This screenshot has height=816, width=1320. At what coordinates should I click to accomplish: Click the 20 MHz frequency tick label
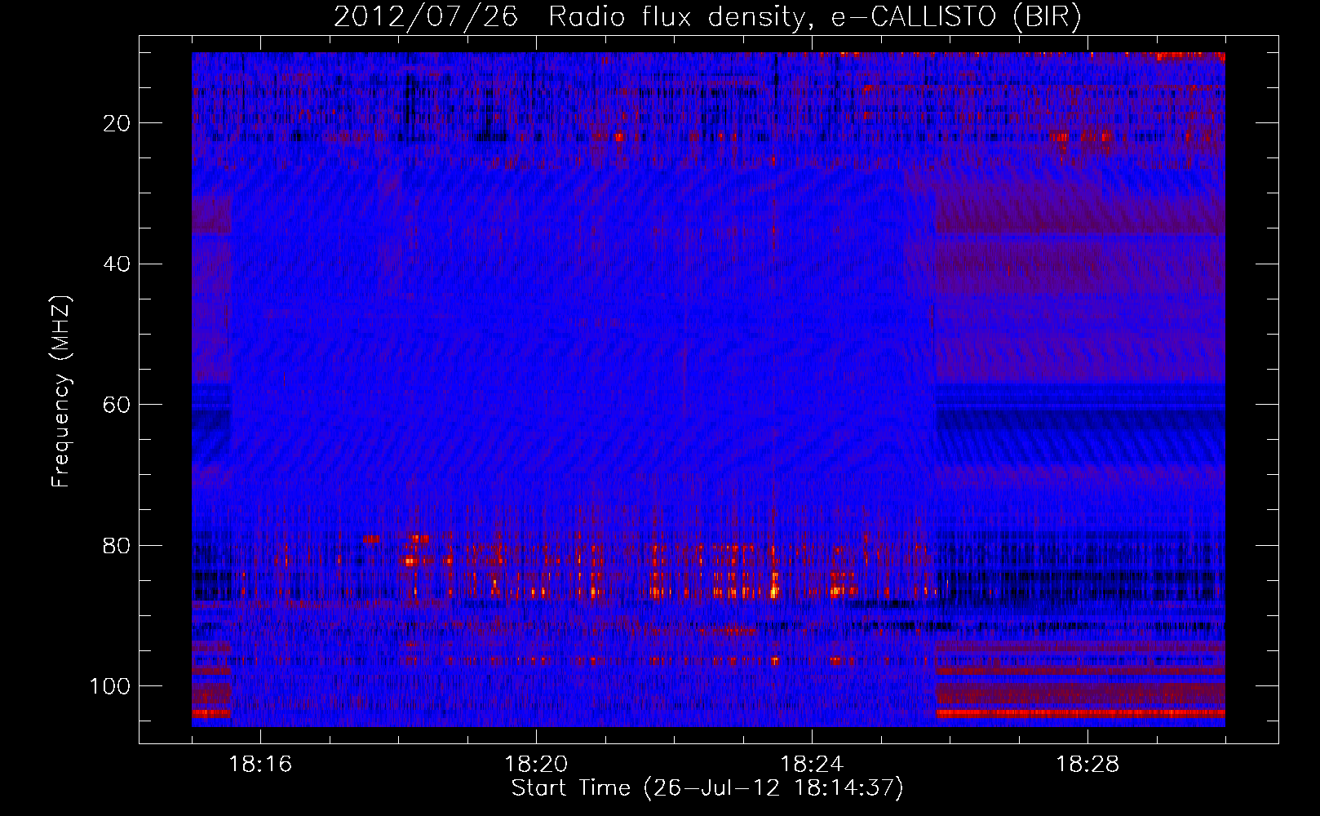(x=117, y=123)
